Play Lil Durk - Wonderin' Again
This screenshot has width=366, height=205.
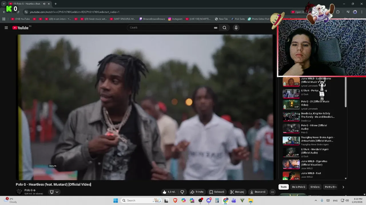tap(313, 153)
